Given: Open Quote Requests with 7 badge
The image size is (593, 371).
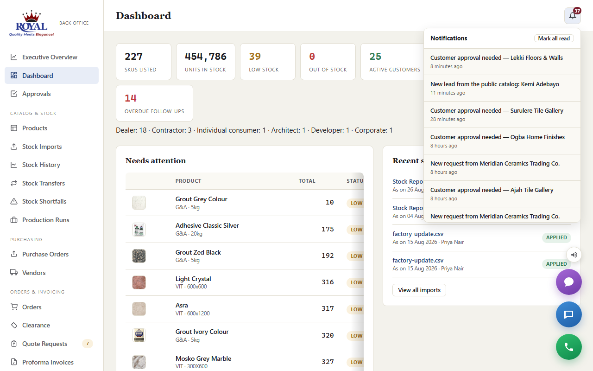Looking at the screenshot, I should pos(51,344).
